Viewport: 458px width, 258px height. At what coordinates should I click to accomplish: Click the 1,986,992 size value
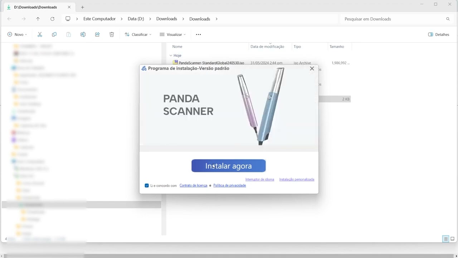(x=340, y=63)
